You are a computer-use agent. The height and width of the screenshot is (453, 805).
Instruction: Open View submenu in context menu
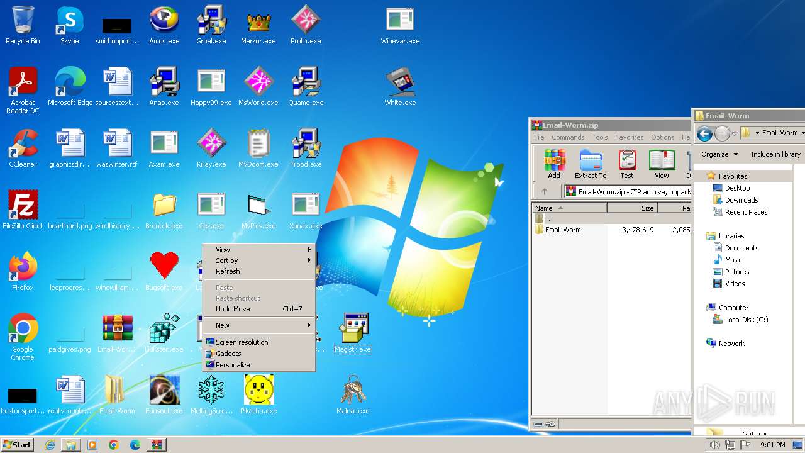[x=259, y=250]
